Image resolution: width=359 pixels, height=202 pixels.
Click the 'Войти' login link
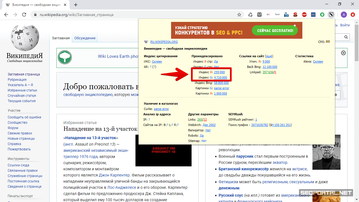[x=345, y=25]
